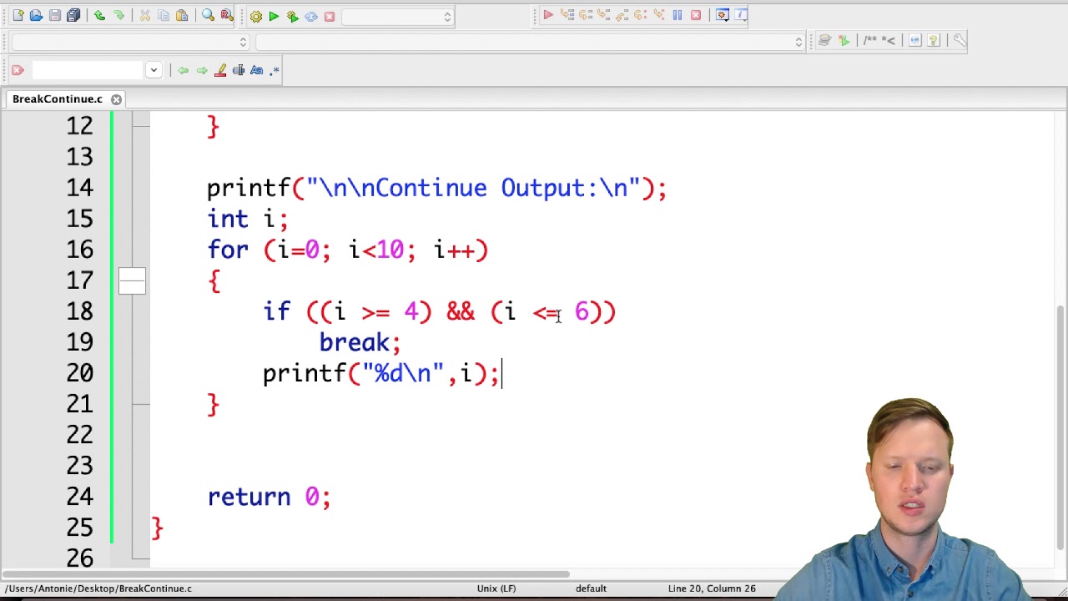Open DoxyBlocks preferences with wrench icon
This screenshot has width=1068, height=601.
coord(960,40)
